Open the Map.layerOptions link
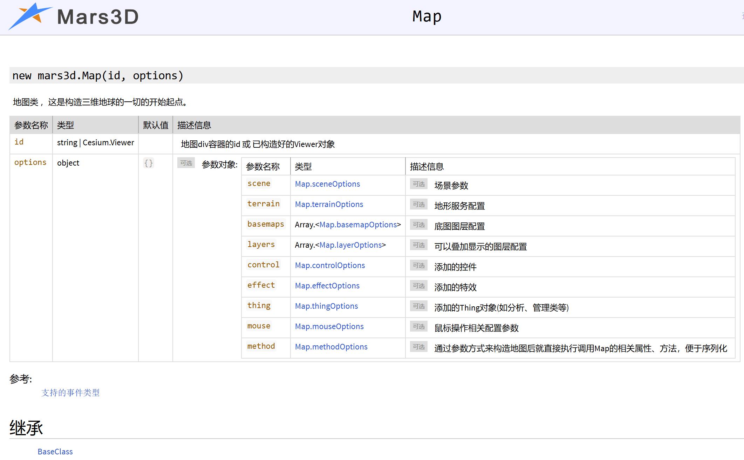 click(350, 245)
